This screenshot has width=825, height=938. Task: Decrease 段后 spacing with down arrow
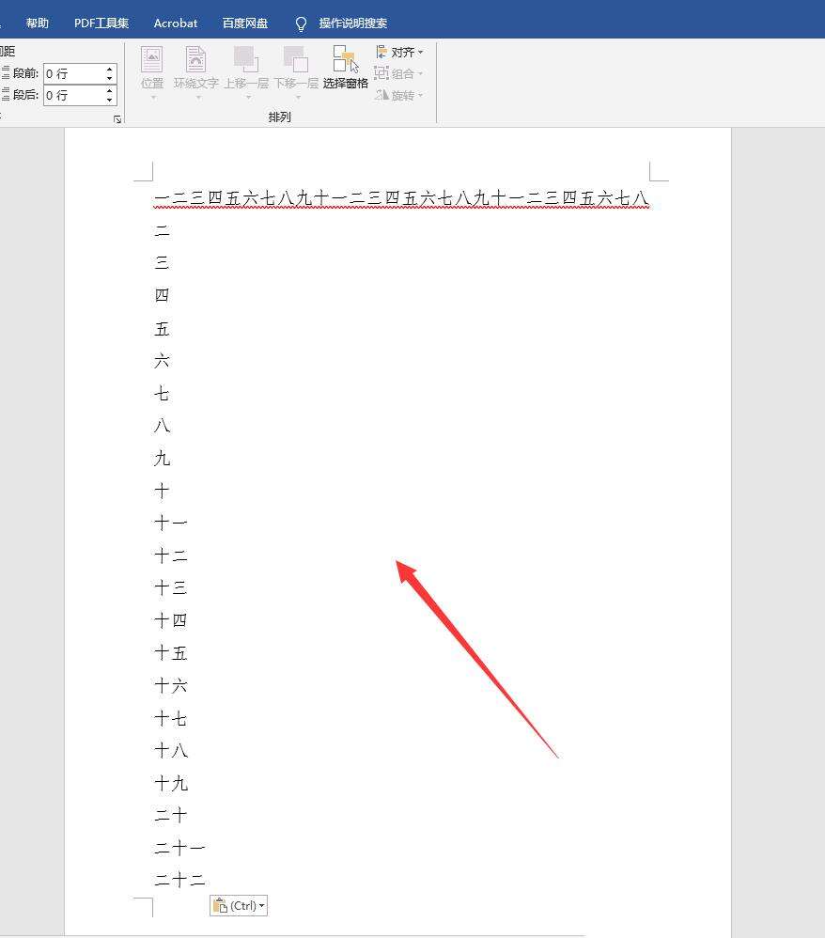[110, 100]
